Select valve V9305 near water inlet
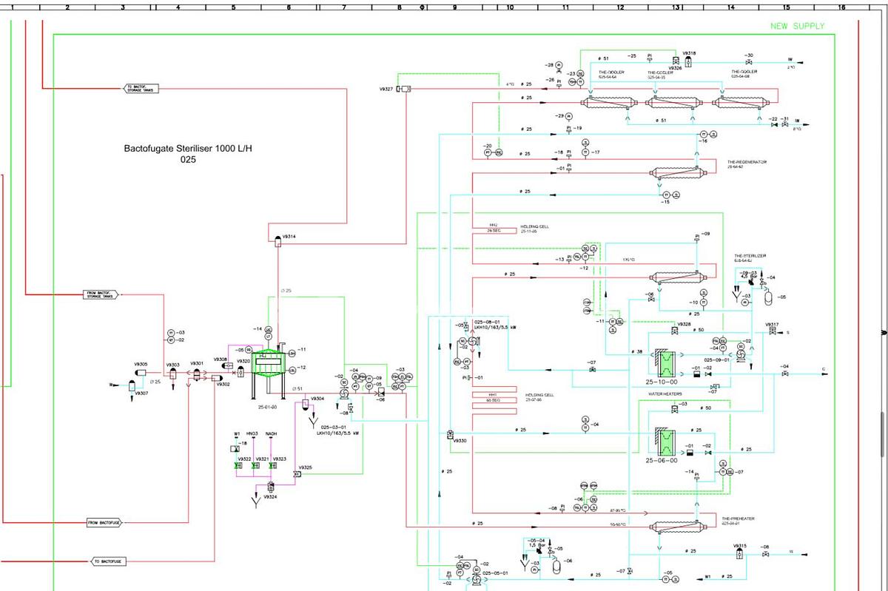The height and width of the screenshot is (591, 888). tap(133, 385)
